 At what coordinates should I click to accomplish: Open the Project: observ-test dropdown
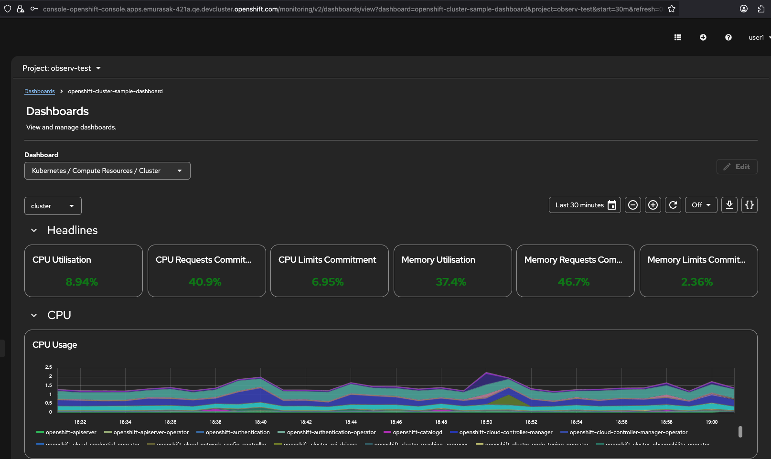point(62,68)
